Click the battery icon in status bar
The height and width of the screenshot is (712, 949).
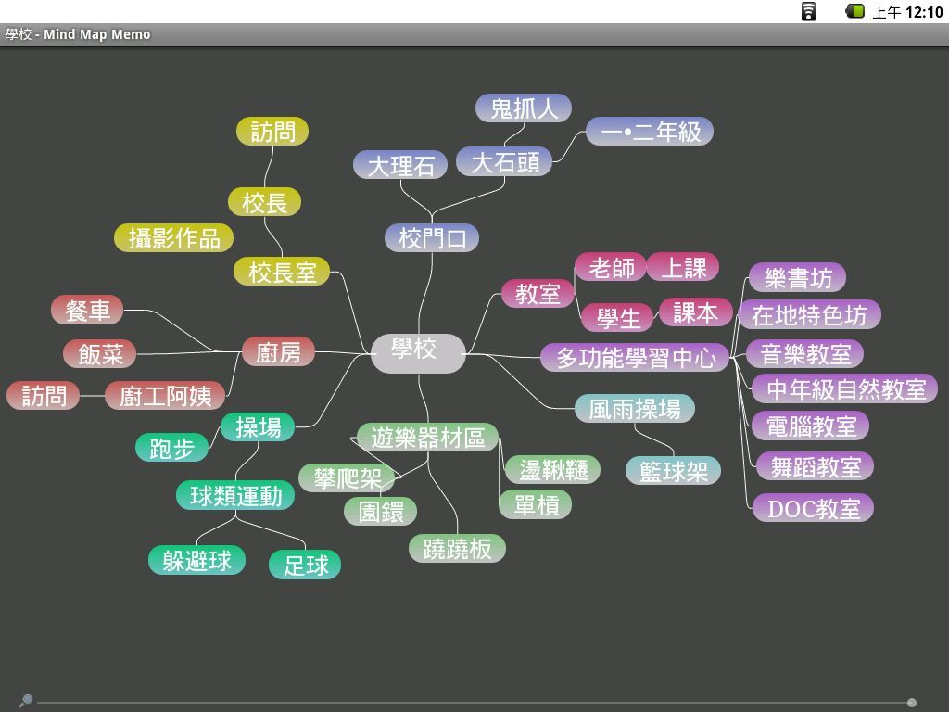point(854,11)
